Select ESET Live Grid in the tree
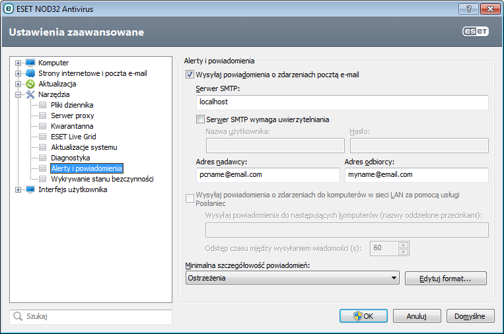Viewport: 504px width, 334px height. [x=73, y=137]
